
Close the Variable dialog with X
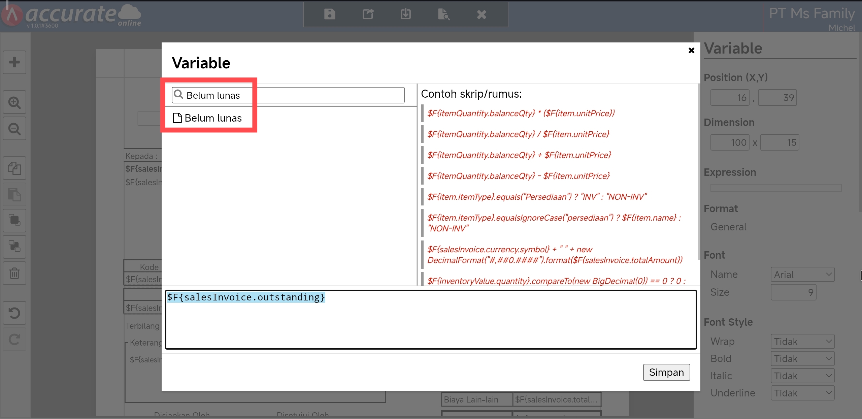[691, 51]
